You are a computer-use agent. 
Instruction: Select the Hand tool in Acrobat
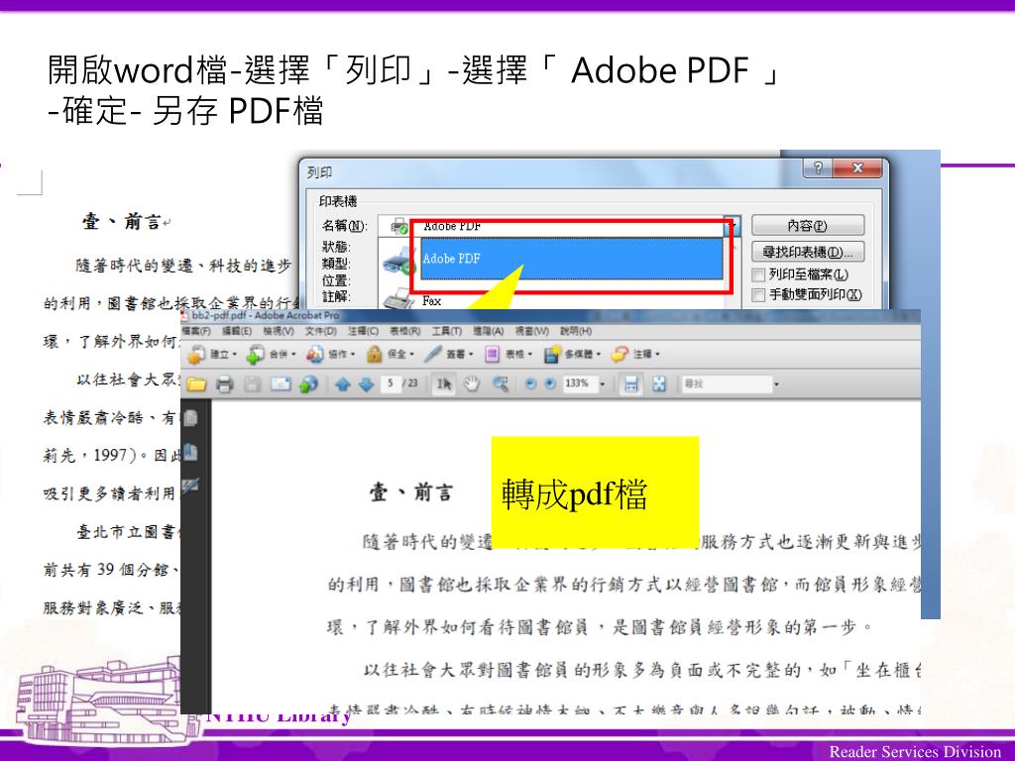[471, 383]
